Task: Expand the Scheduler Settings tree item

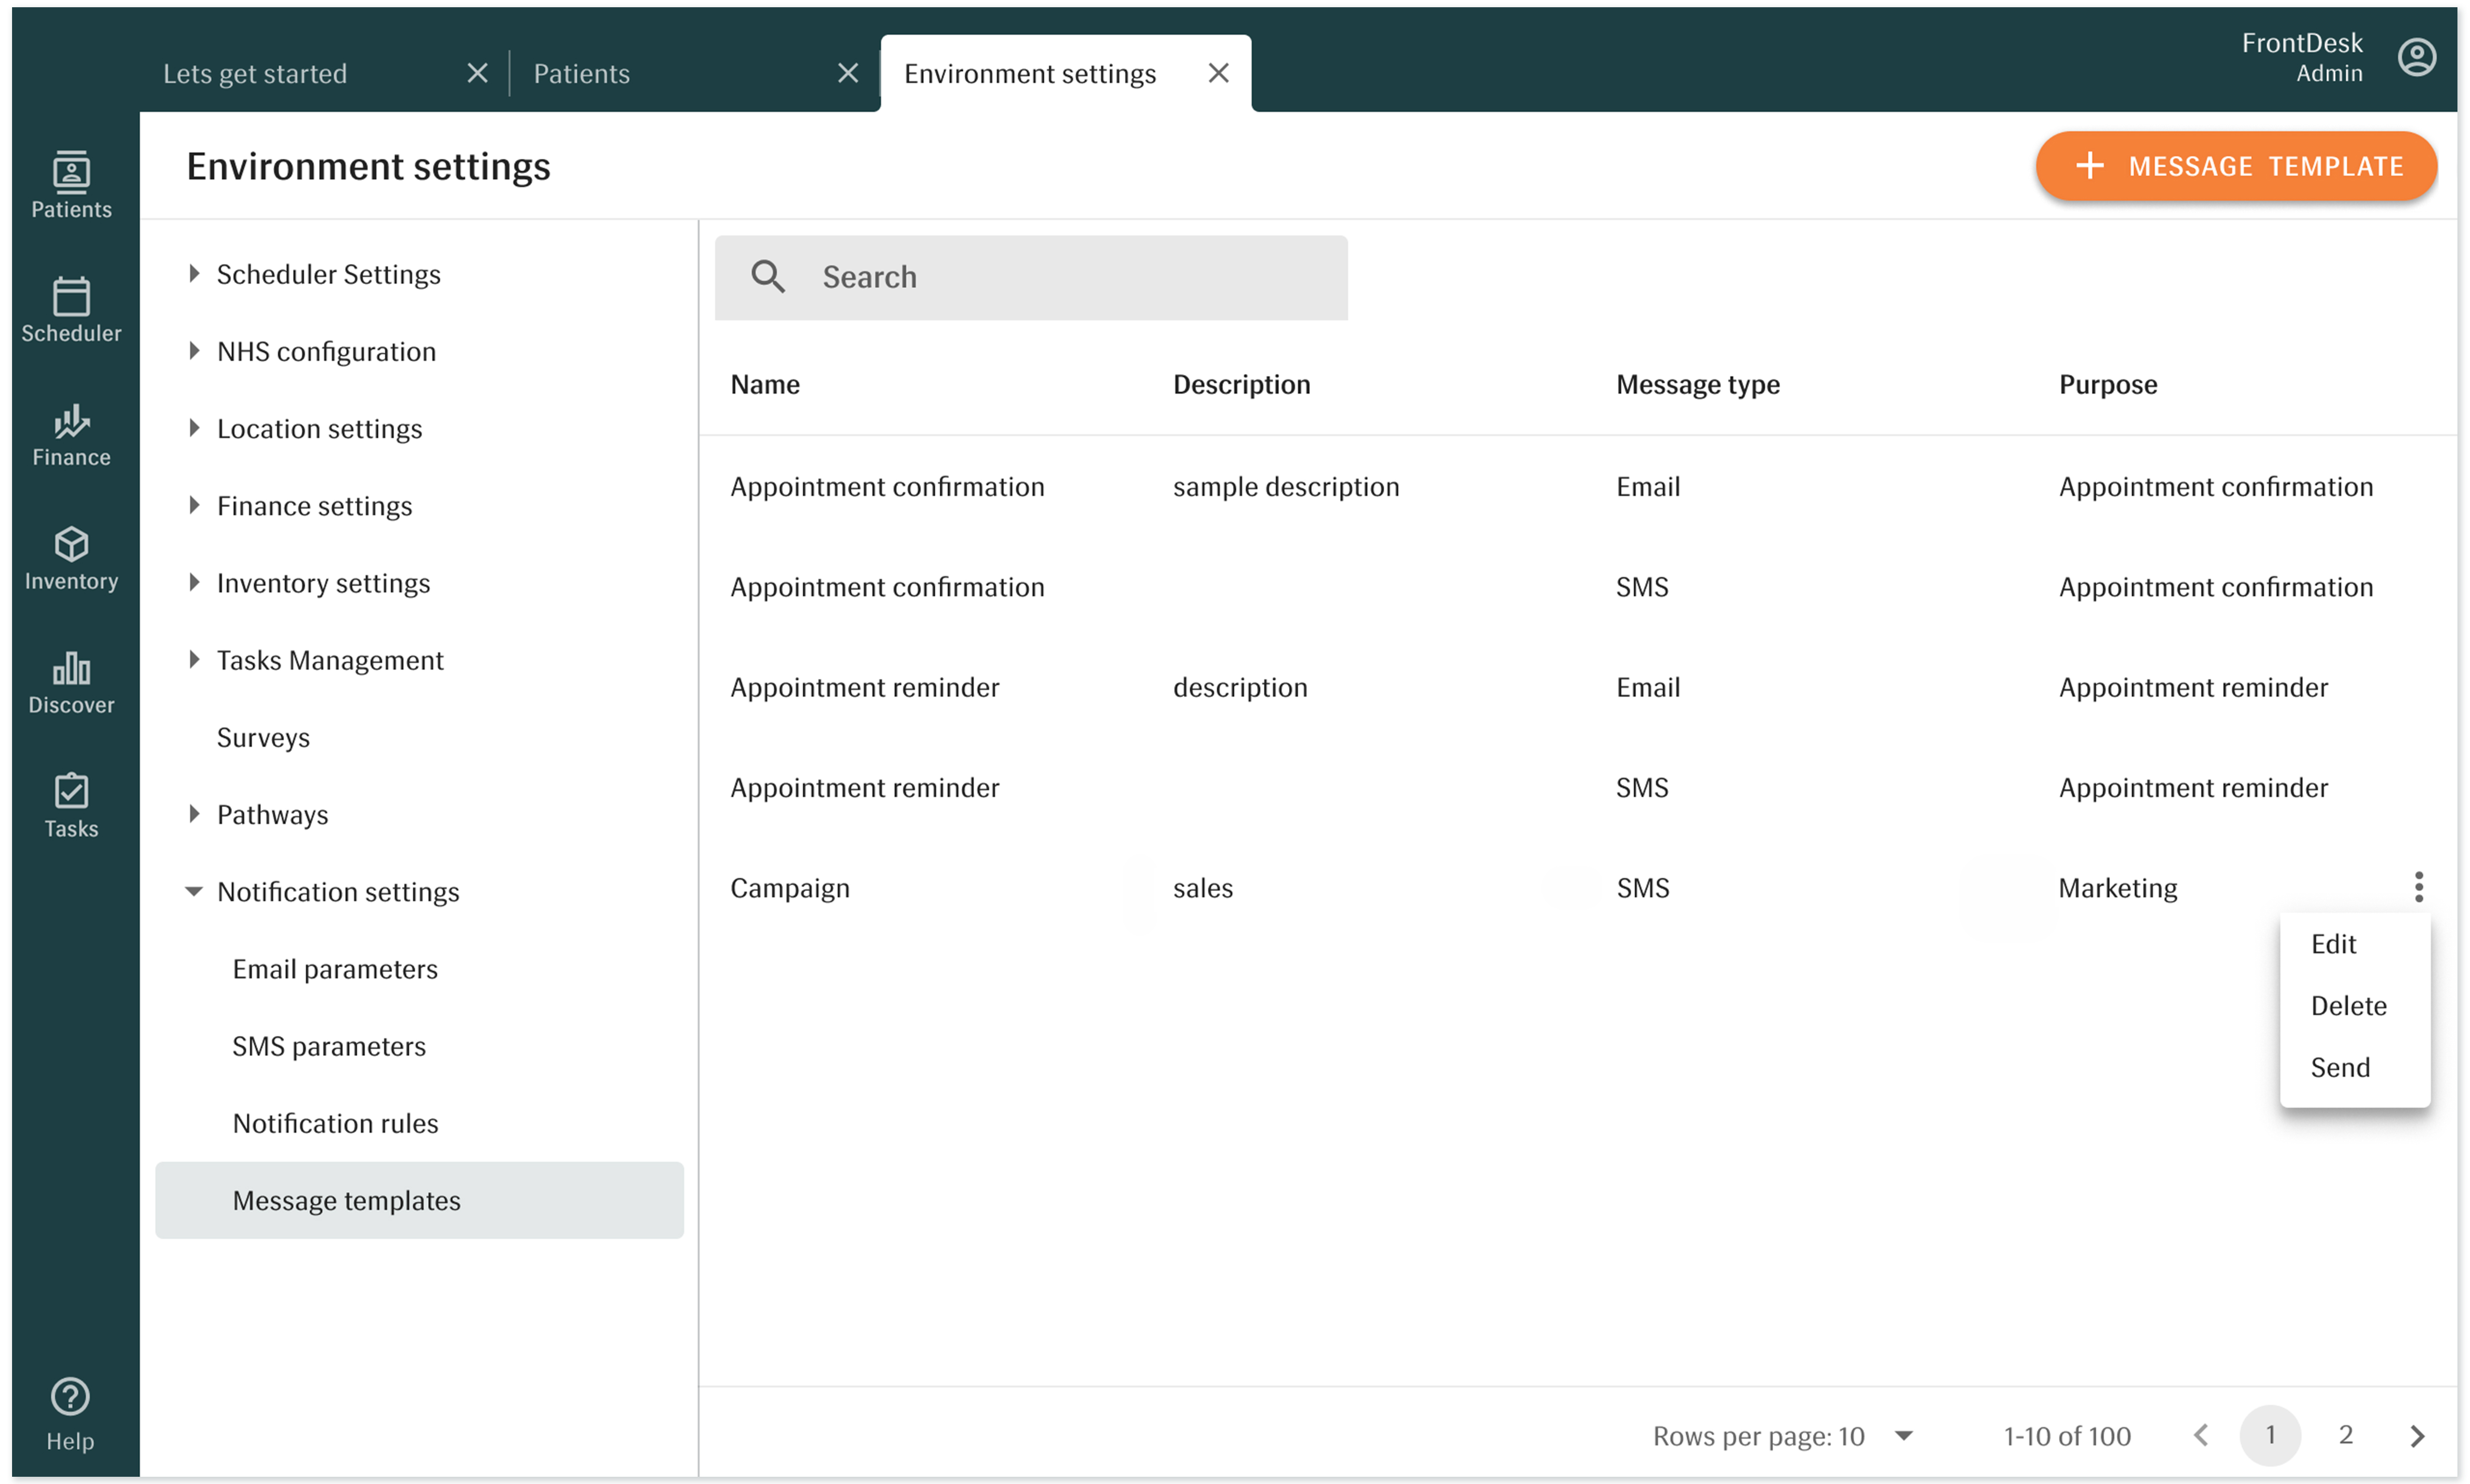Action: (194, 274)
